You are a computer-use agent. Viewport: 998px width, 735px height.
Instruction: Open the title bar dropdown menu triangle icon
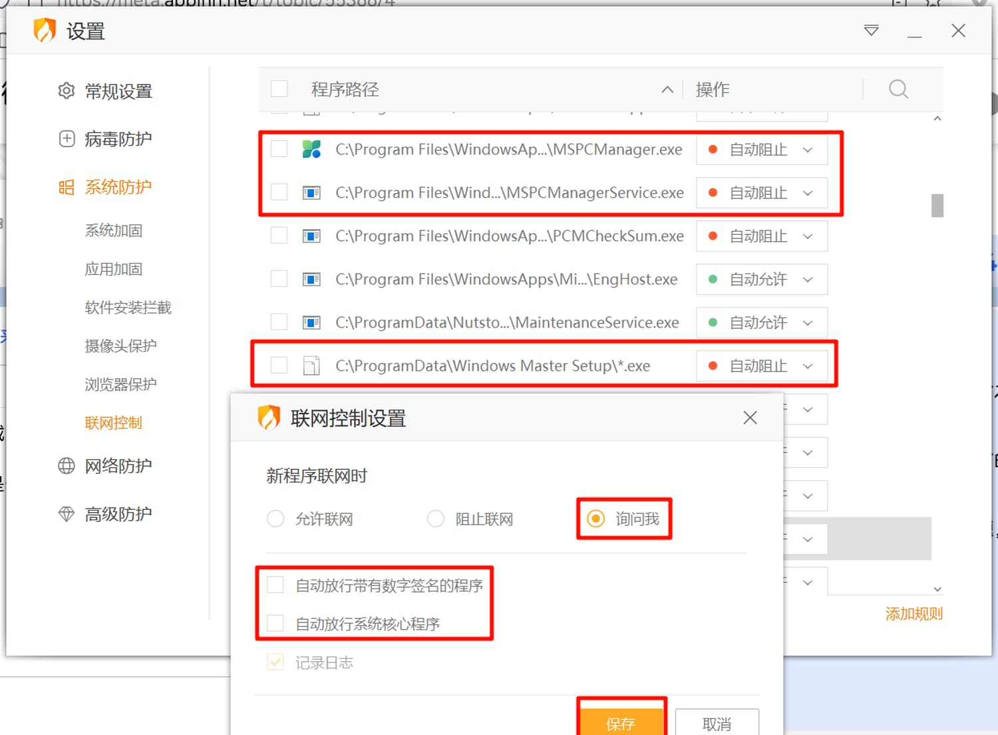(871, 31)
